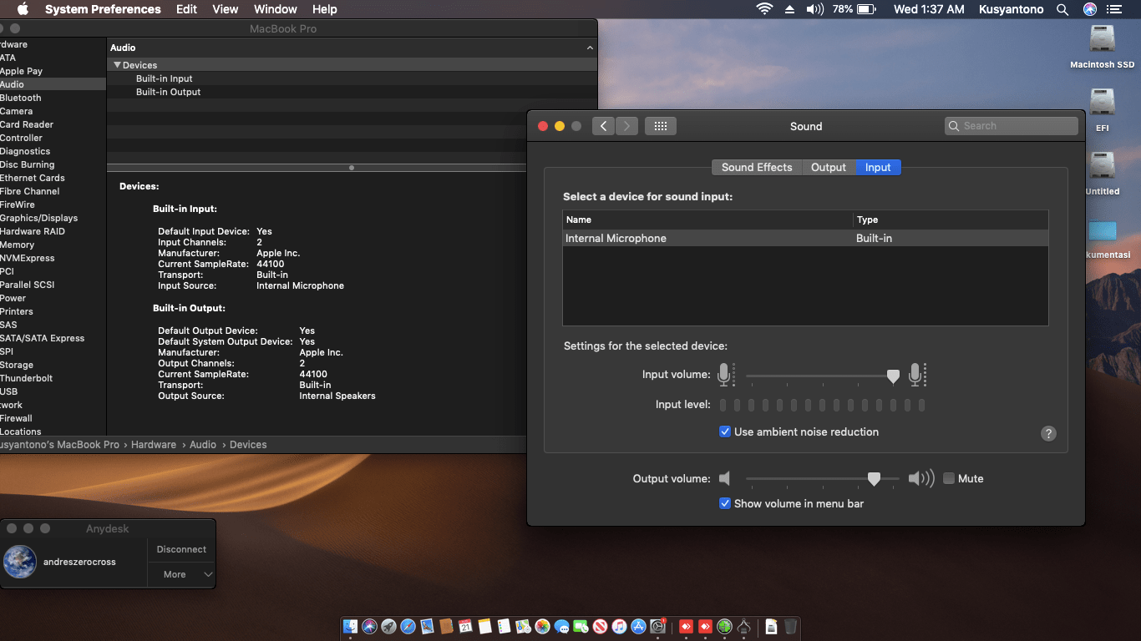Open Reminders icon in the Dock

pos(505,626)
